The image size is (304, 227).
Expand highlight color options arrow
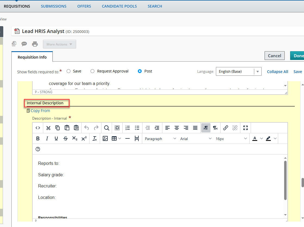[x=275, y=139]
